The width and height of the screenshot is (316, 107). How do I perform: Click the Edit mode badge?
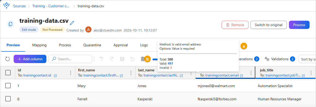pos(29,30)
